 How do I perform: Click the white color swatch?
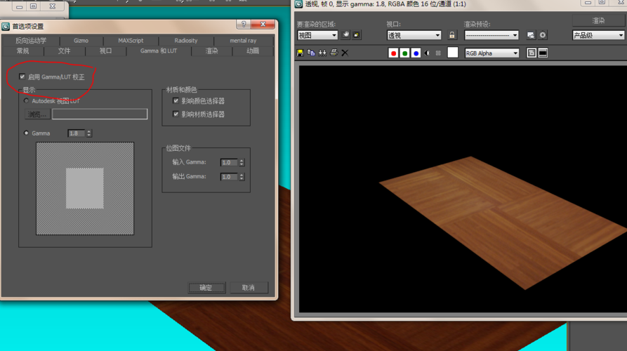(x=453, y=53)
